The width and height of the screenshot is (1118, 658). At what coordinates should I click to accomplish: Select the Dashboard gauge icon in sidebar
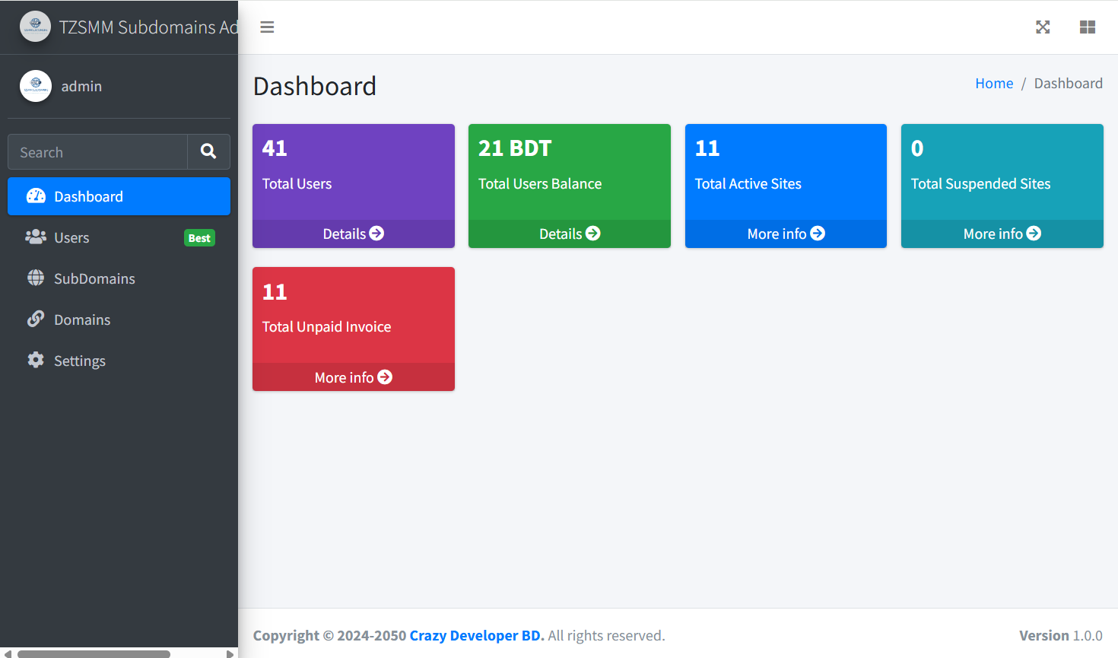pos(36,195)
